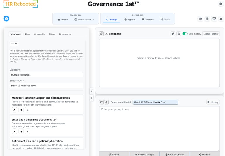Toggle the Save History switch
Image resolution: width=225 pixels, height=156 pixels.
185,34
